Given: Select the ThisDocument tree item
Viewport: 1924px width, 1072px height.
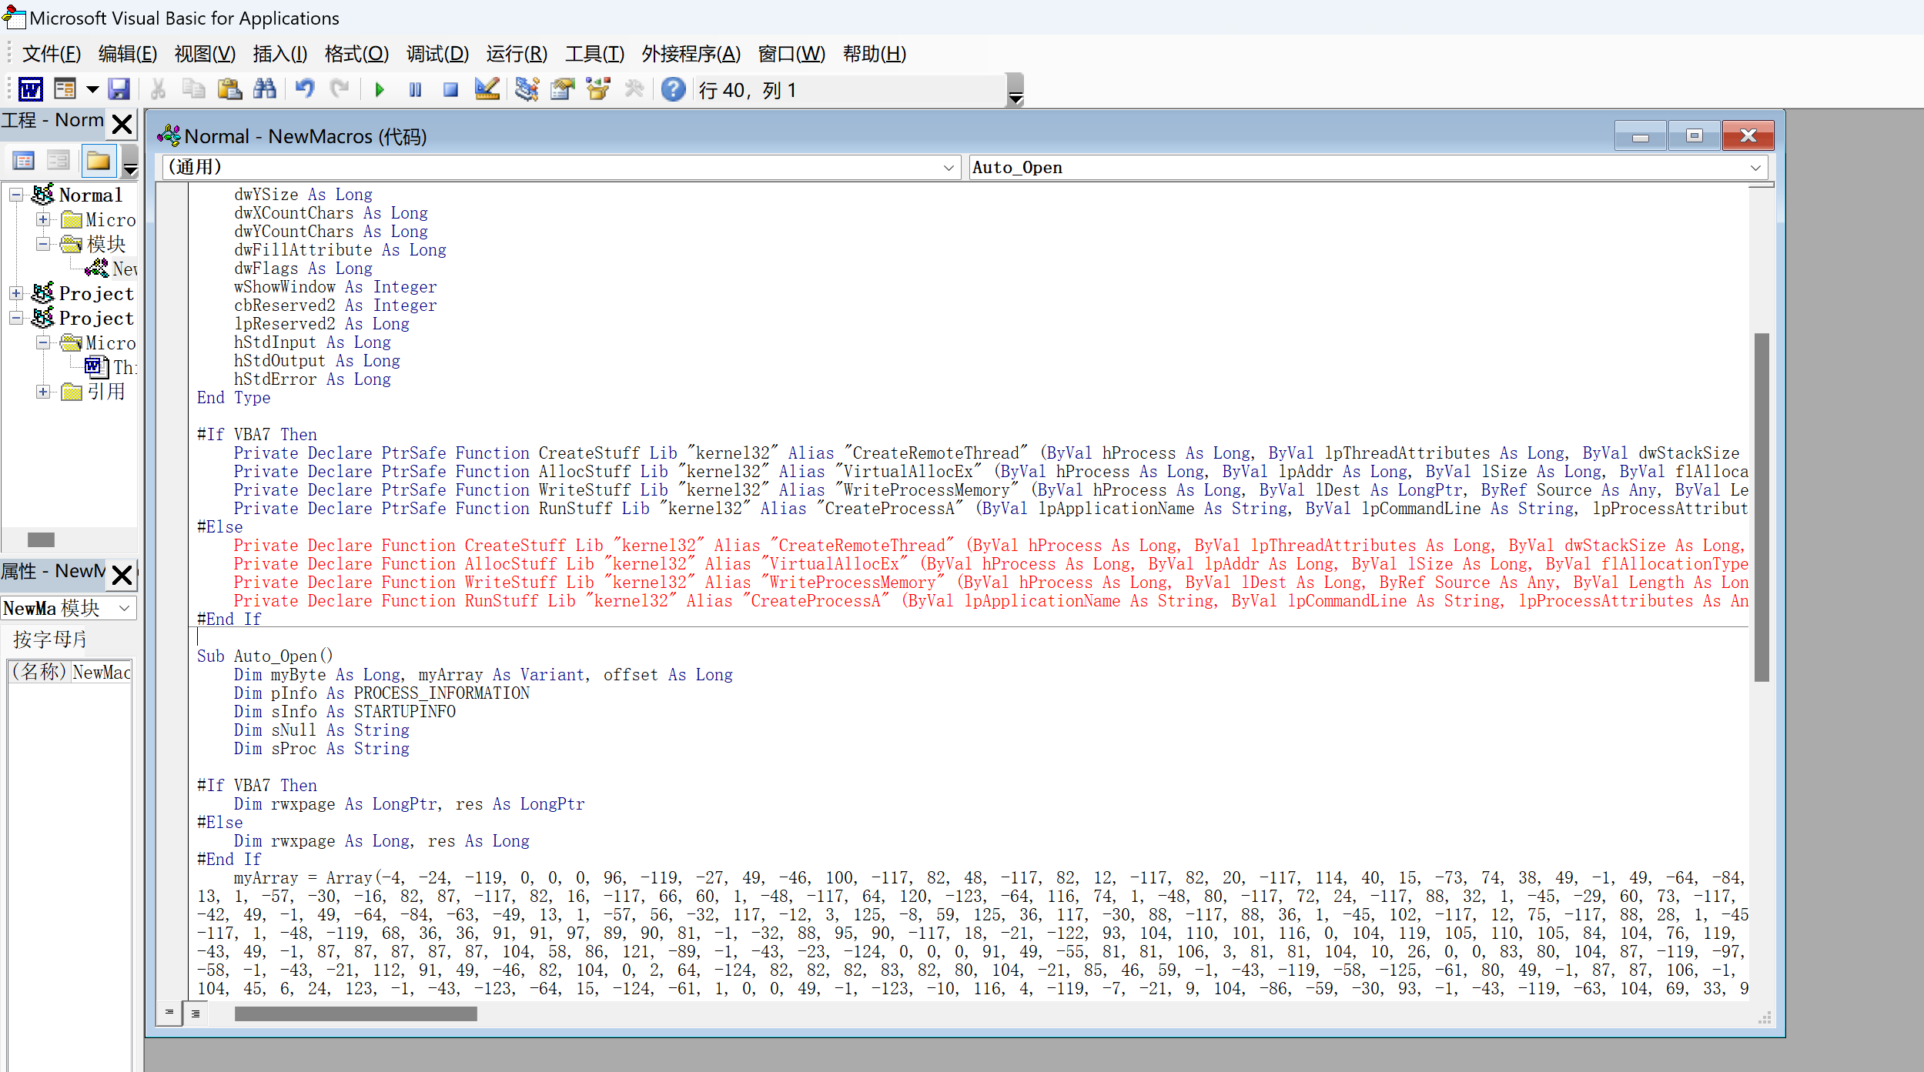Looking at the screenshot, I should click(112, 367).
